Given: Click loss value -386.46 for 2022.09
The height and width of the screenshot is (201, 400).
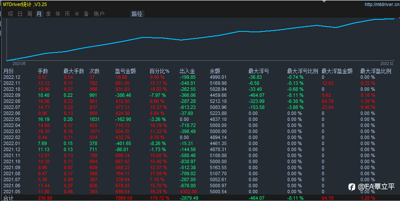Looking at the screenshot, I should [x=123, y=95].
